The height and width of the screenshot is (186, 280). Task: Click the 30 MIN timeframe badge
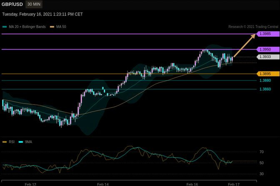pyautogui.click(x=34, y=4)
